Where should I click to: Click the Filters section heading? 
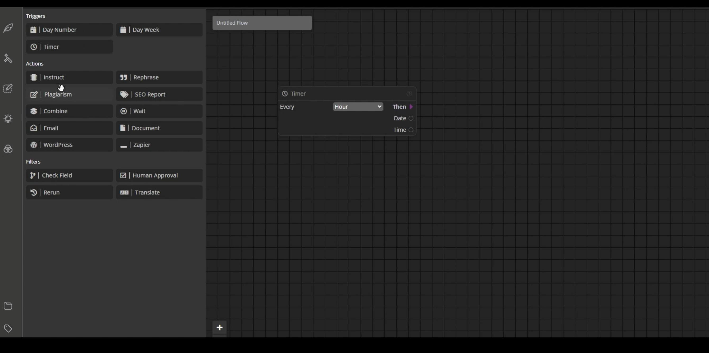click(x=33, y=162)
